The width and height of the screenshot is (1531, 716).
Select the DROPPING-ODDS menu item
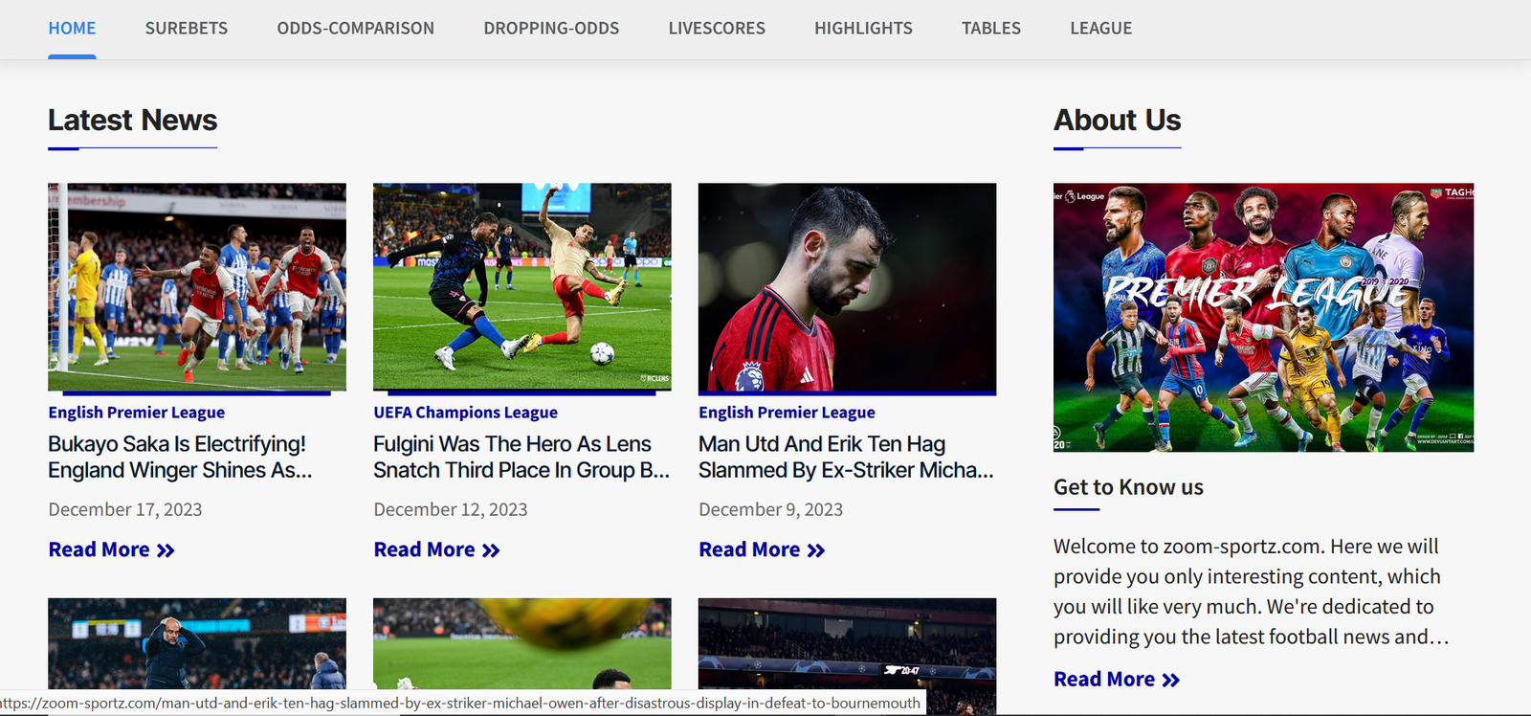551,29
